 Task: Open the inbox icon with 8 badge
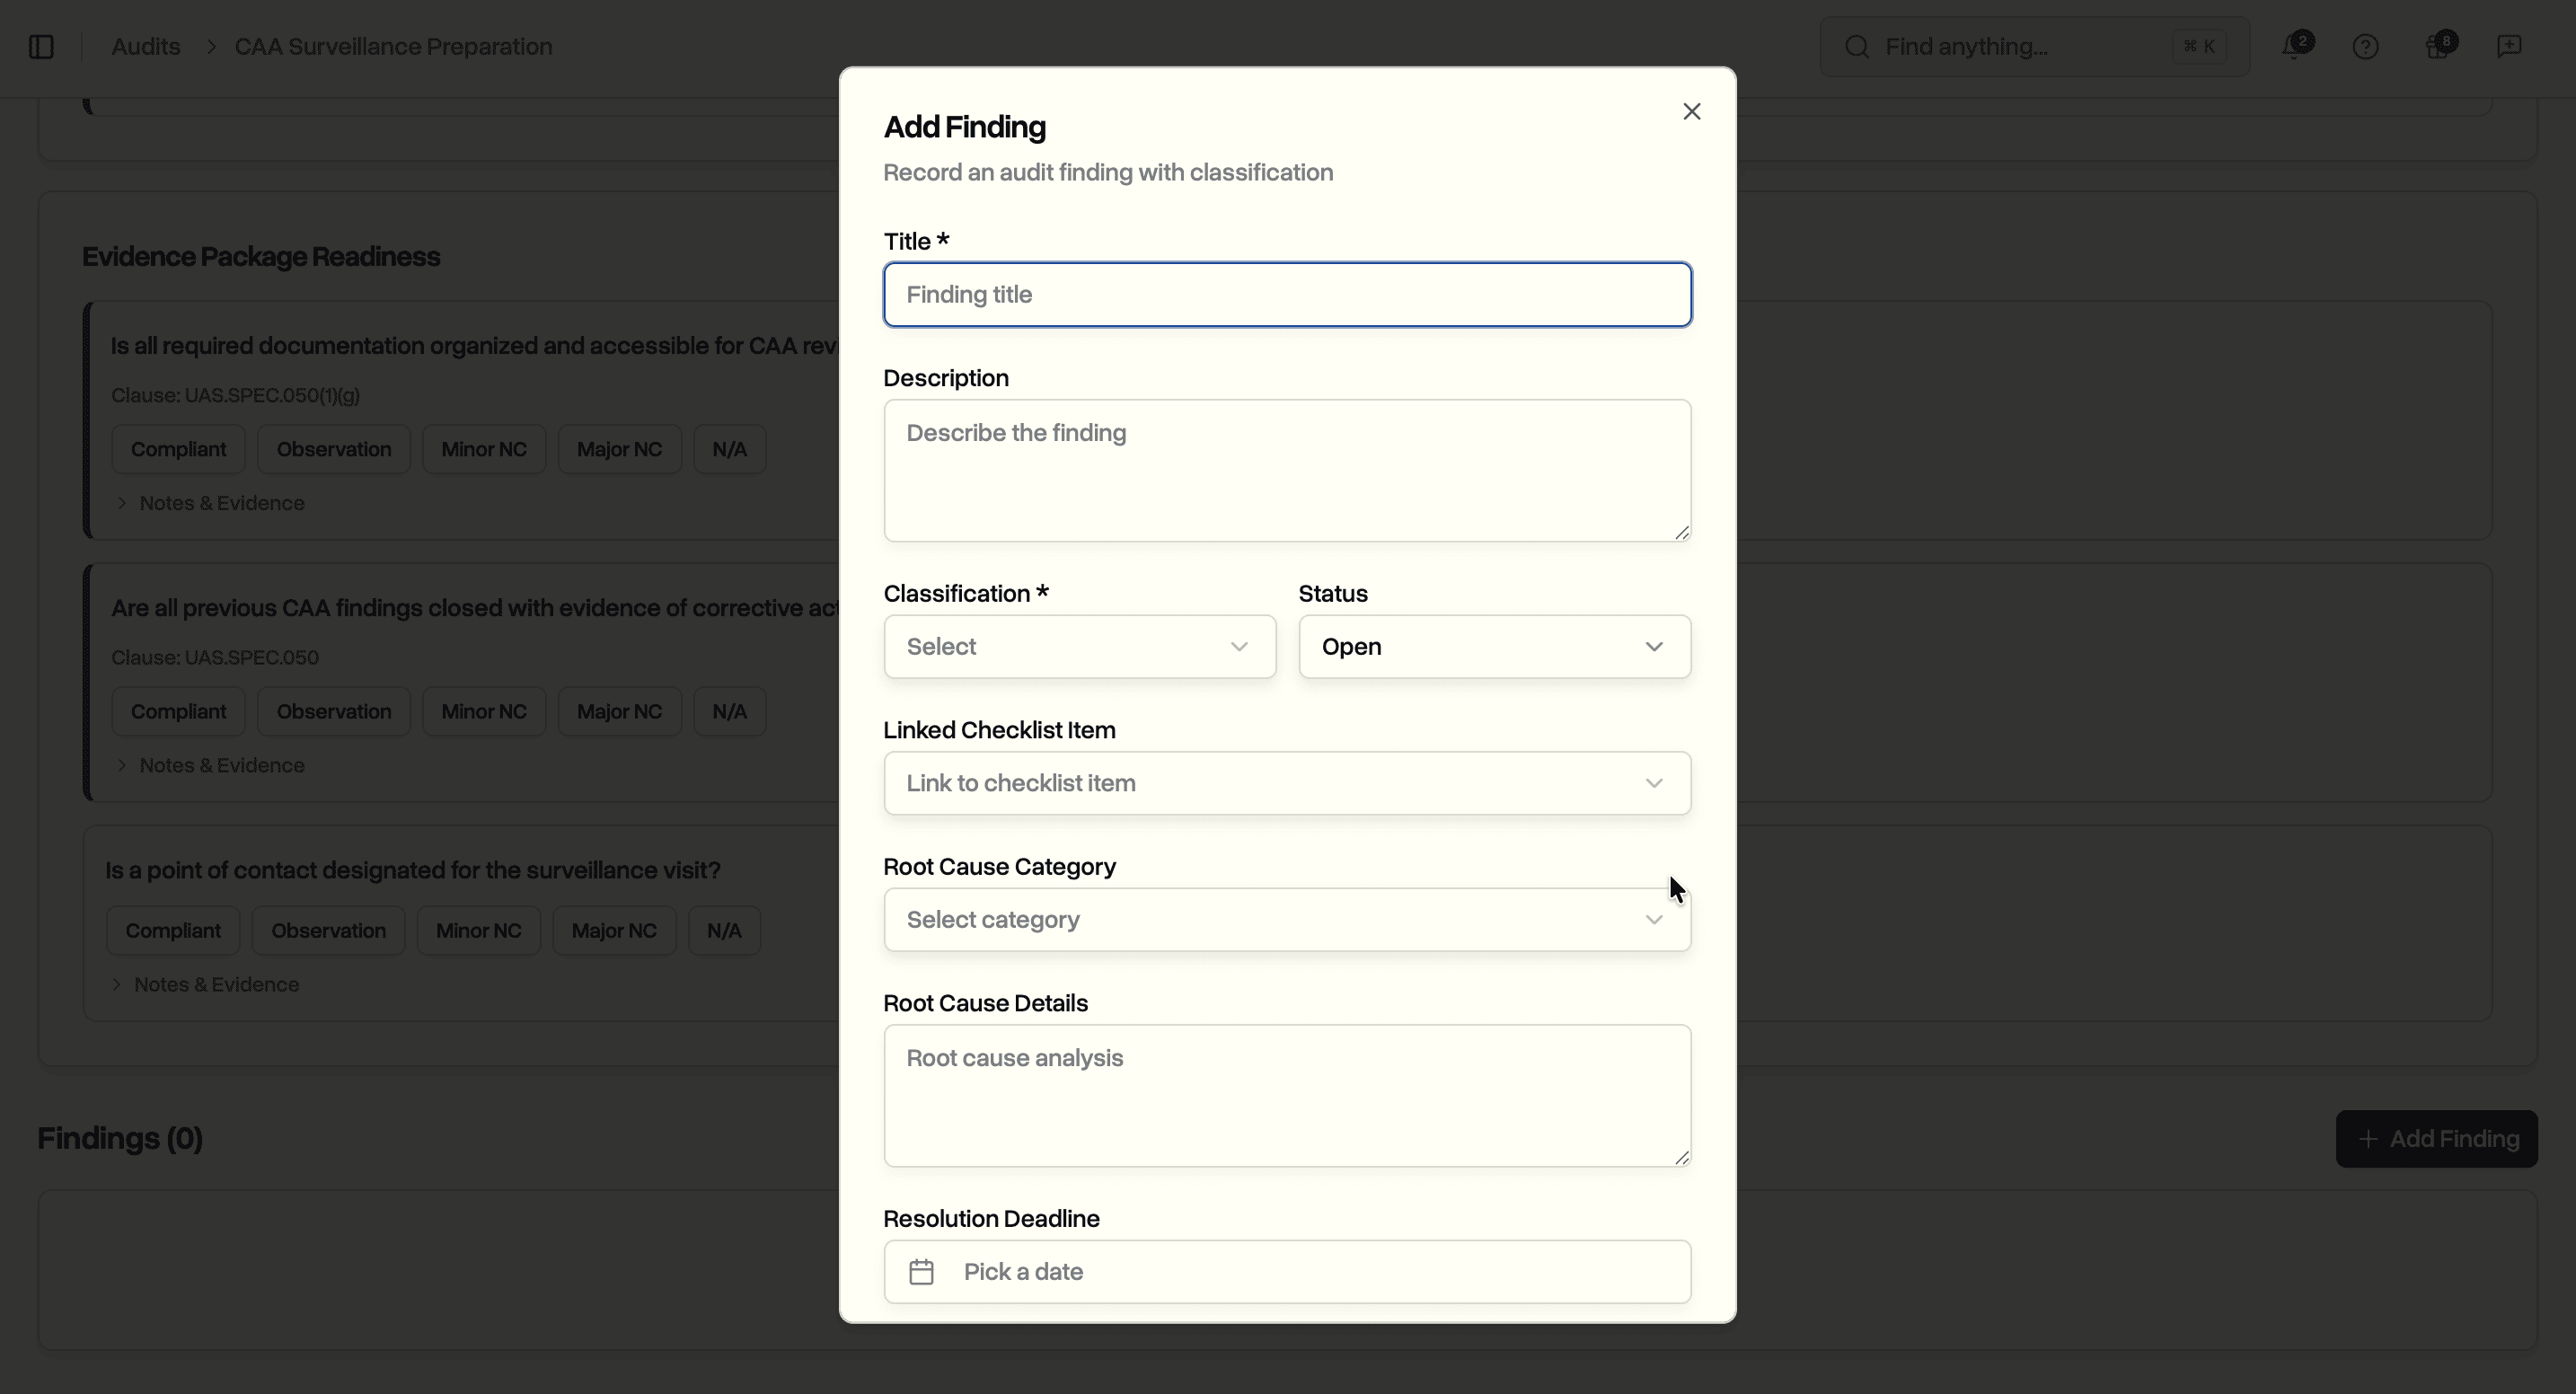[x=2437, y=46]
